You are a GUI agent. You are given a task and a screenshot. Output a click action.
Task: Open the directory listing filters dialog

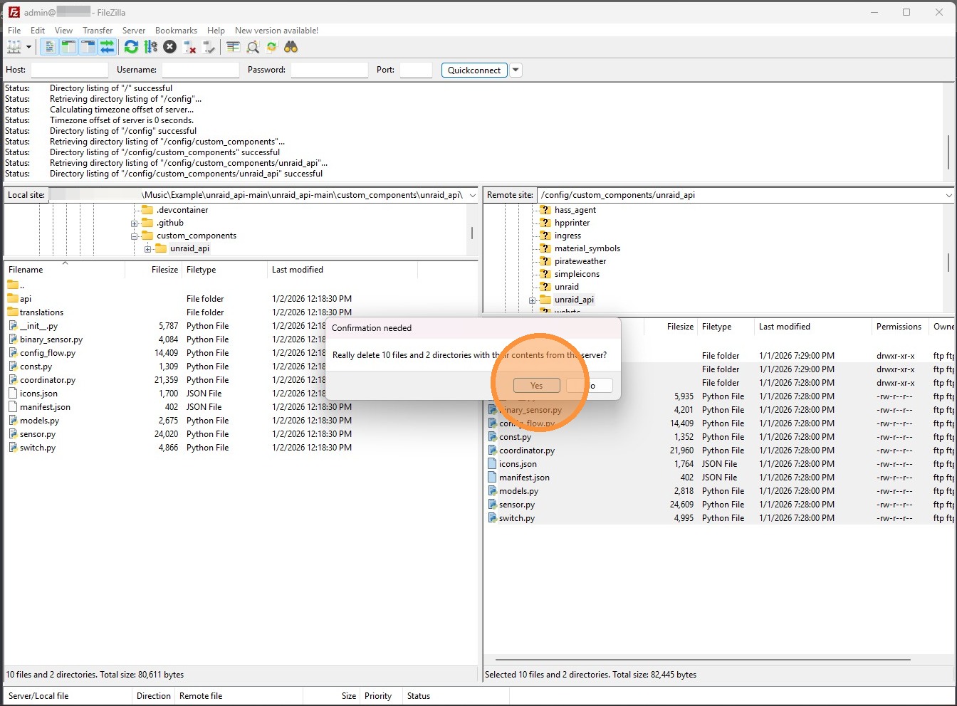click(x=233, y=47)
